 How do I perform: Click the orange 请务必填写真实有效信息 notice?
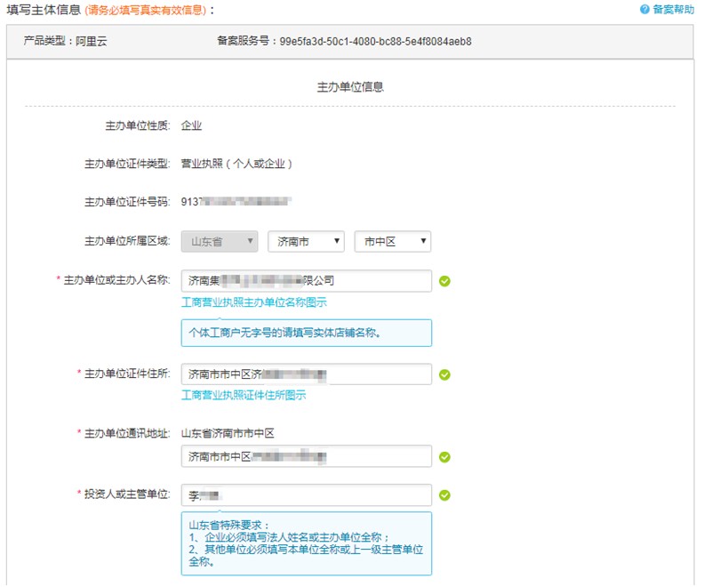(x=145, y=10)
